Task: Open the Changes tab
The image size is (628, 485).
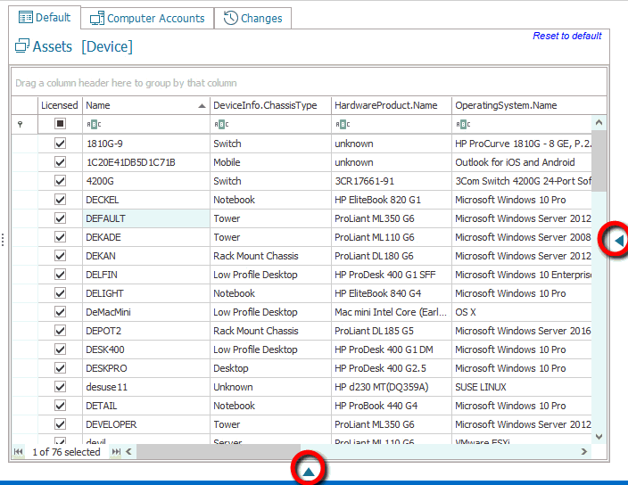Action: click(x=252, y=19)
